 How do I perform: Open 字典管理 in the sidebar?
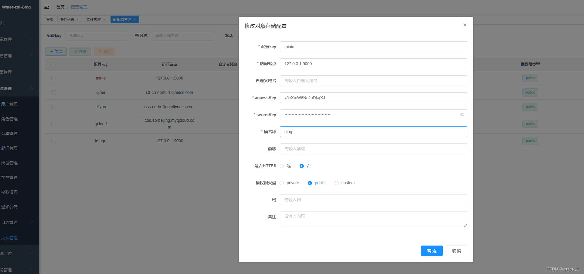pyautogui.click(x=9, y=177)
